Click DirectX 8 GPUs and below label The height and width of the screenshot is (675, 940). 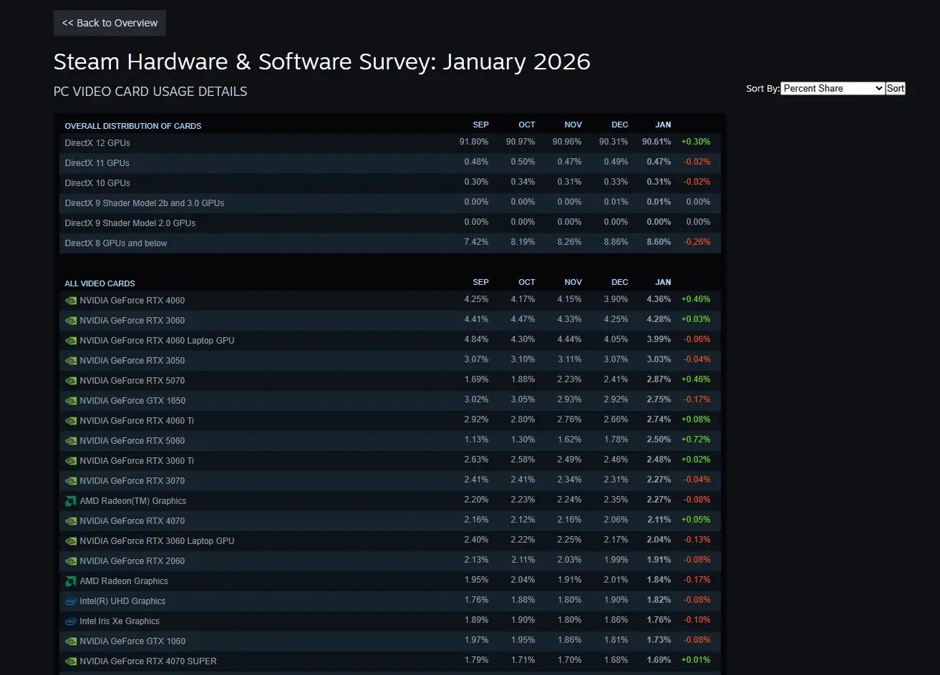pos(116,243)
